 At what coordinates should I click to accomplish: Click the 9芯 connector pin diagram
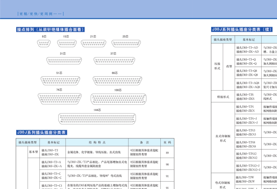point(44,43)
